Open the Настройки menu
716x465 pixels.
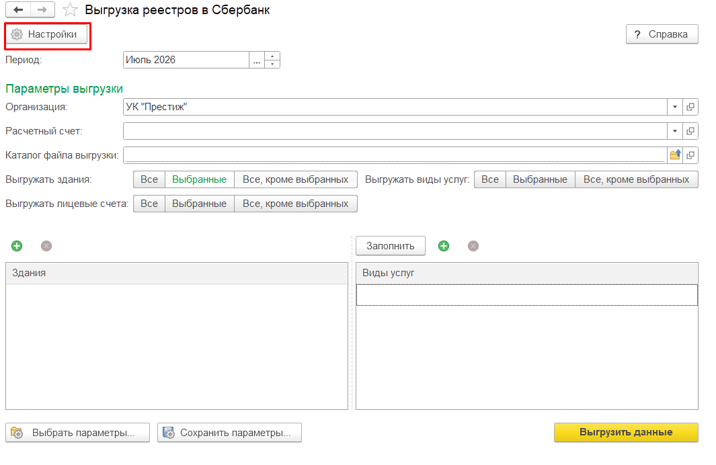46,34
